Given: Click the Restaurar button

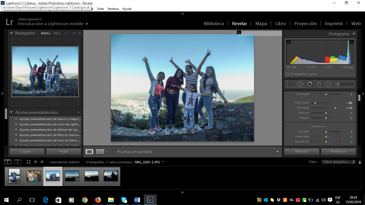Looking at the screenshot, I should (339, 152).
